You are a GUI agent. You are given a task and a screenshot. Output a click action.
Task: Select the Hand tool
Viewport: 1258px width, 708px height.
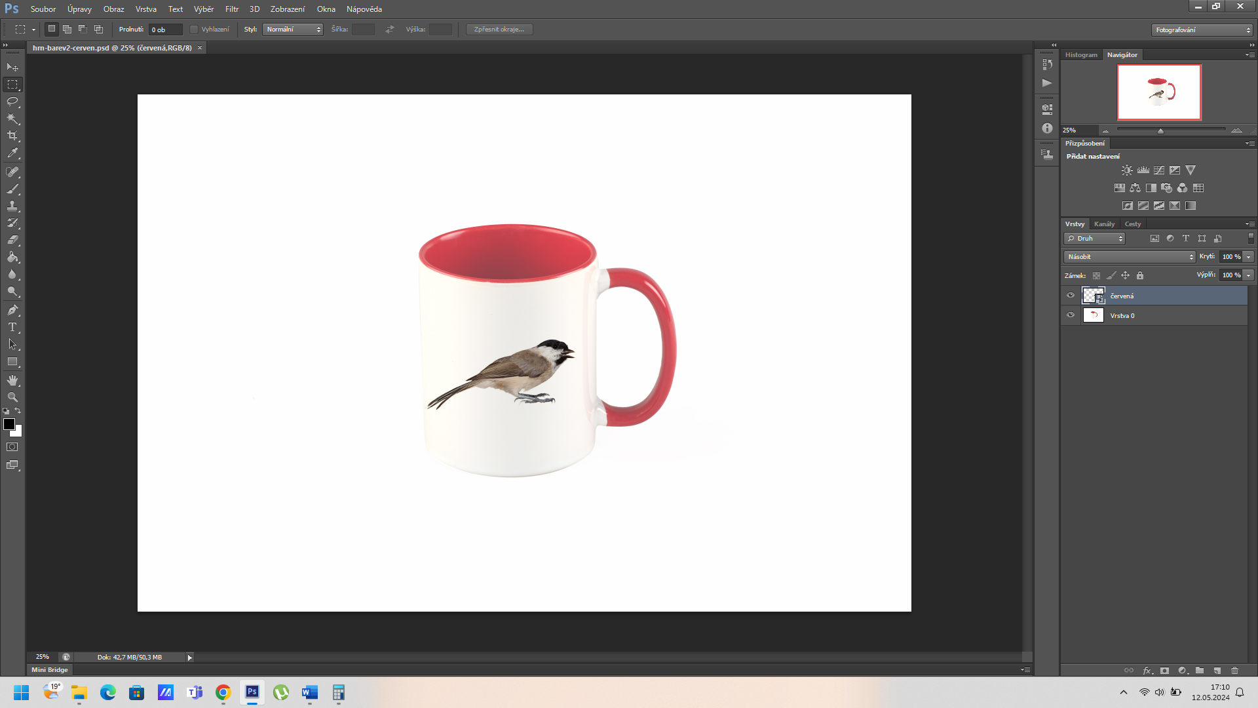click(x=12, y=380)
